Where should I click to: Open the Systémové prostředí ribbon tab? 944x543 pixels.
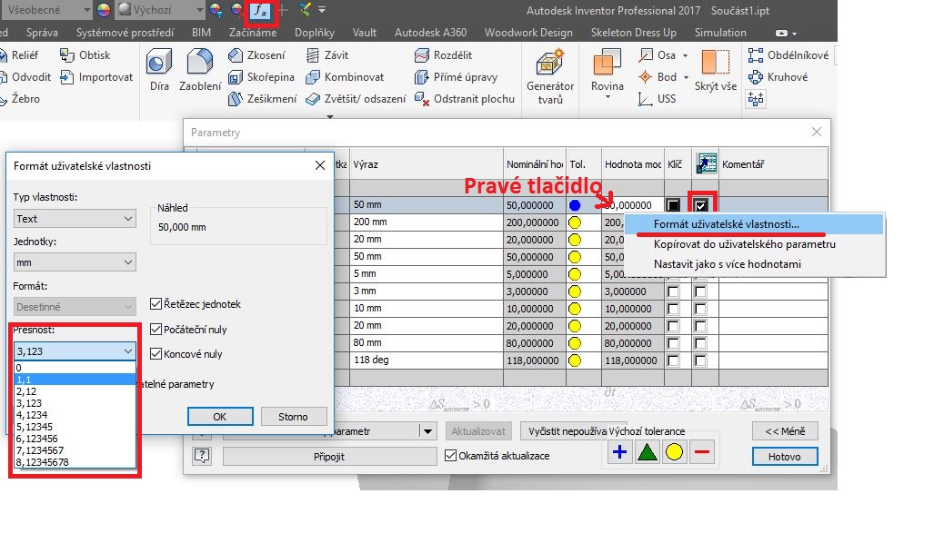125,33
